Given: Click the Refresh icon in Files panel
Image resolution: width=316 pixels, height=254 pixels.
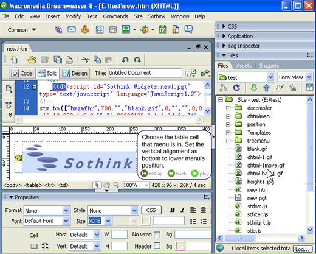Looking at the screenshot, I should tap(236, 88).
